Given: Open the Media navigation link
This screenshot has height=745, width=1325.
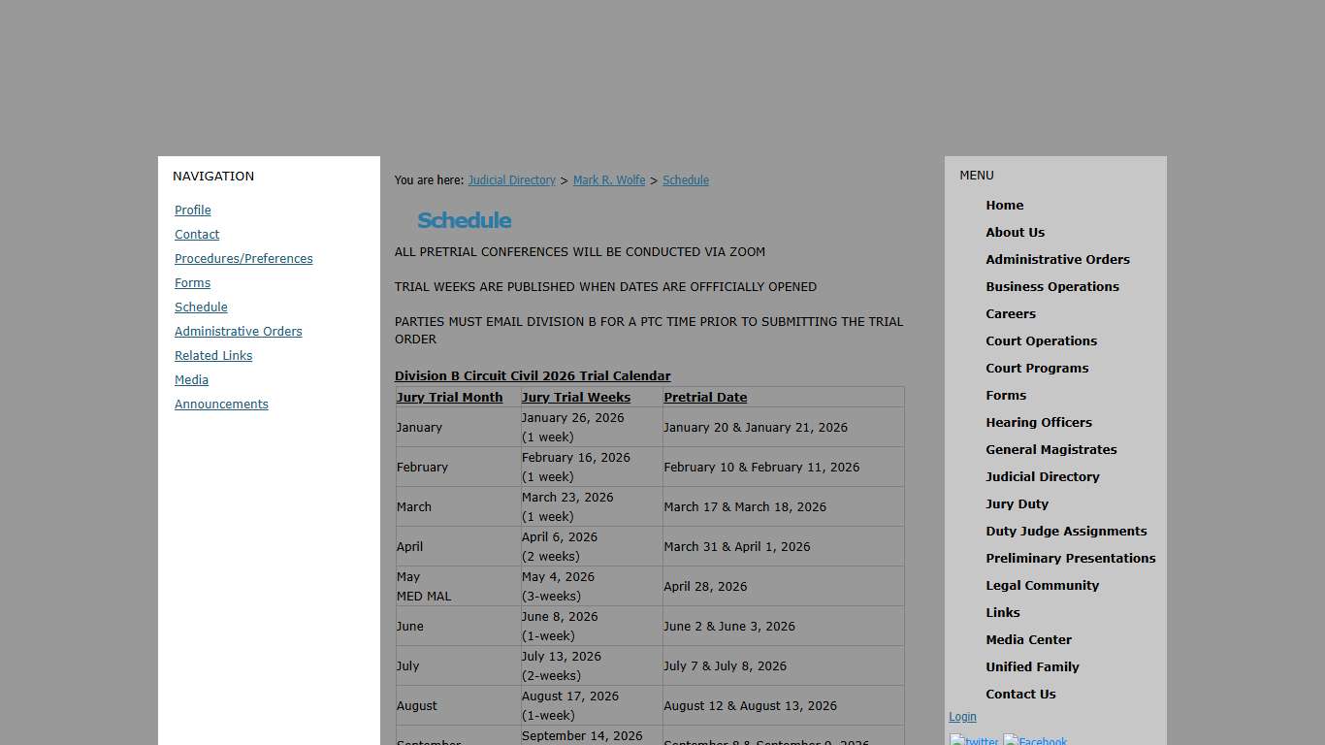Looking at the screenshot, I should point(191,379).
